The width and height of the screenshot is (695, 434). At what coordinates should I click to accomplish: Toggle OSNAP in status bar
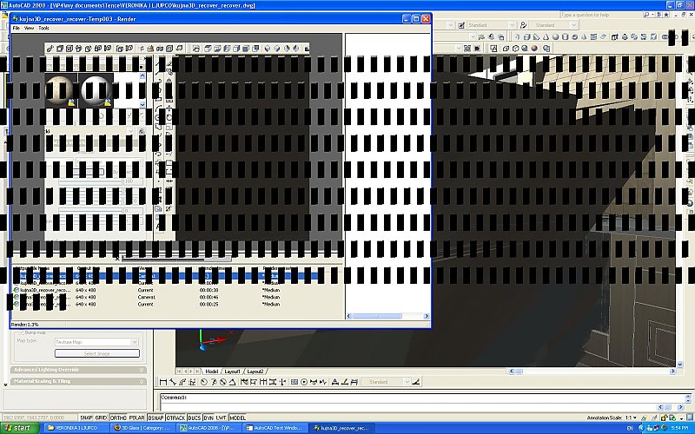156,418
